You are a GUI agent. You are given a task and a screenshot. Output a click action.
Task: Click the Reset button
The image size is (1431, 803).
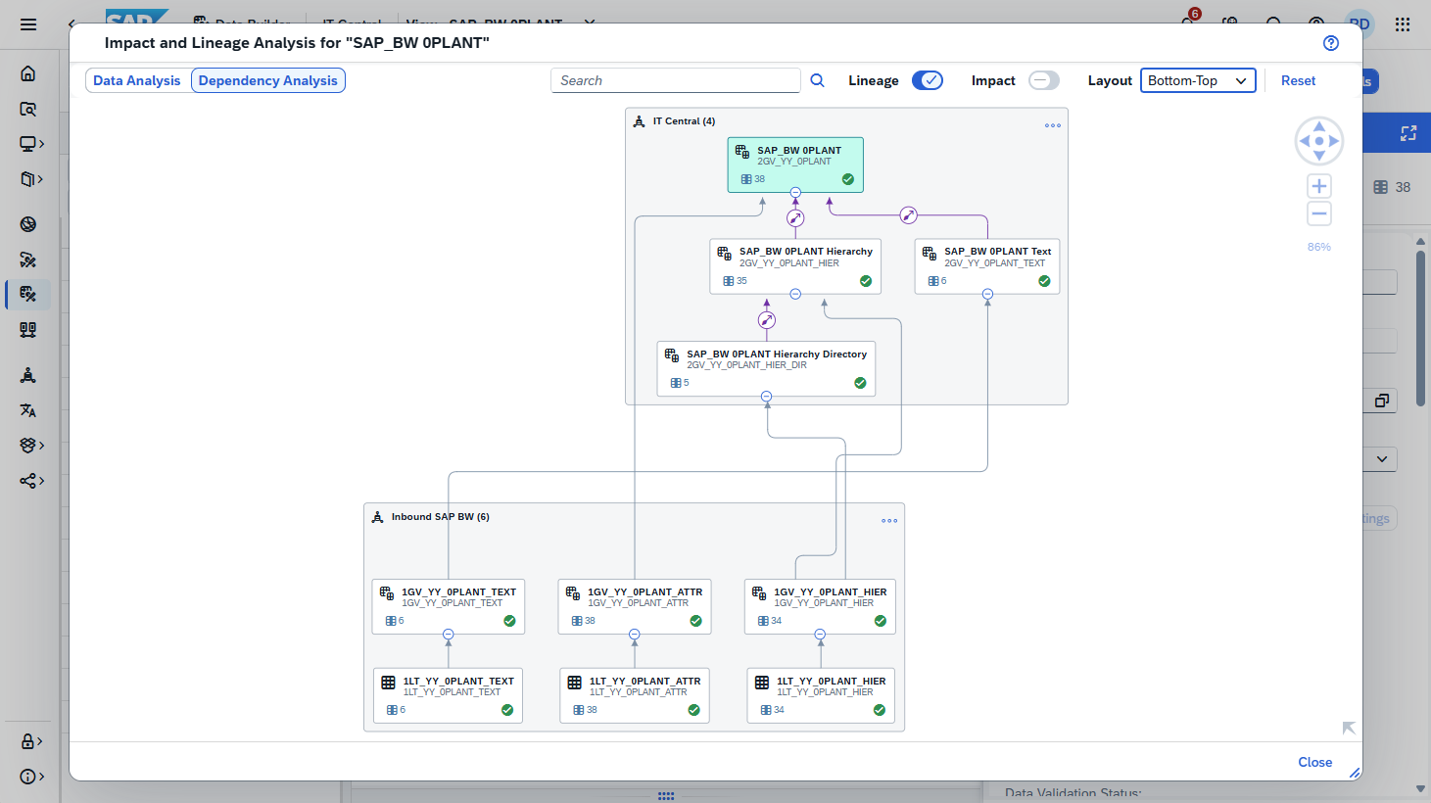tap(1299, 80)
